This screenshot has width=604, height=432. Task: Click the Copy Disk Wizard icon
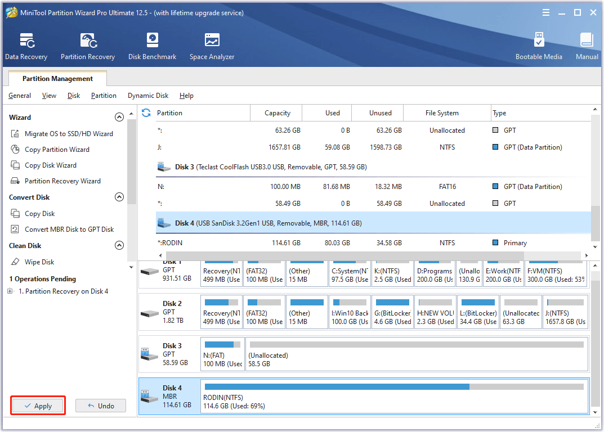tap(15, 165)
